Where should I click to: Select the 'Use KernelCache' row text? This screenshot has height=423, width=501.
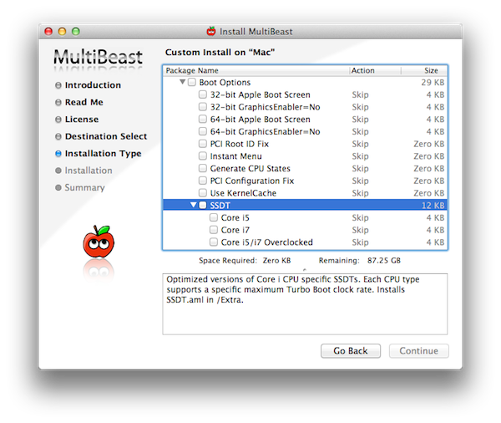pos(243,193)
